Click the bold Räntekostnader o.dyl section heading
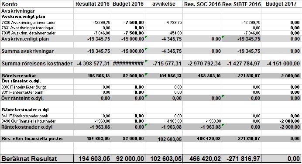 coord(25,110)
